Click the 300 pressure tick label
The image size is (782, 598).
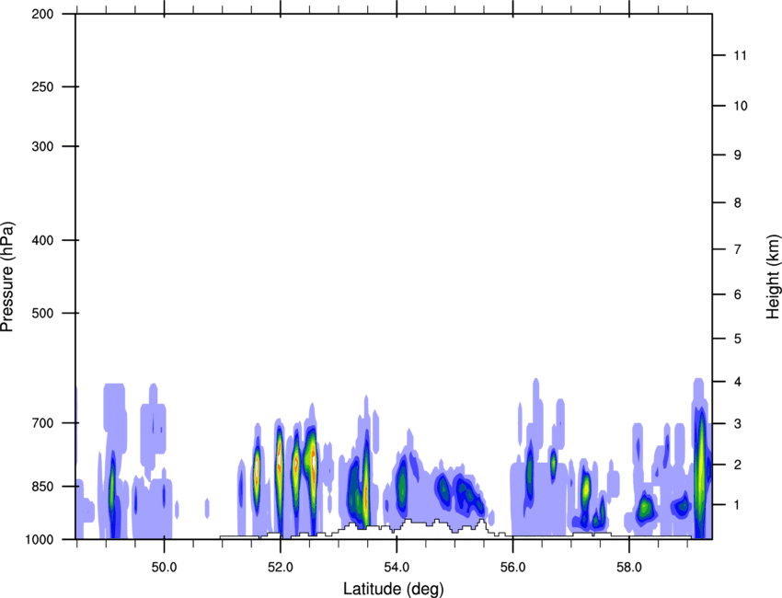pos(42,146)
